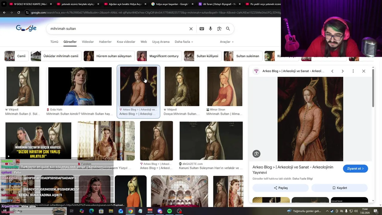Image resolution: width=382 pixels, height=215 pixels.
Task: Click the Kaydet save button
Action: (x=340, y=188)
